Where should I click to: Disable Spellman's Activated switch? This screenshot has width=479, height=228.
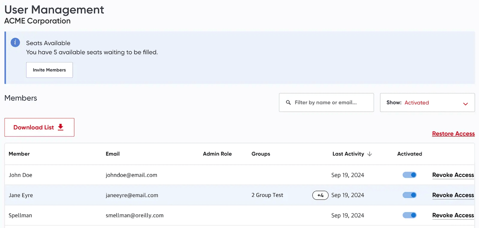point(410,215)
